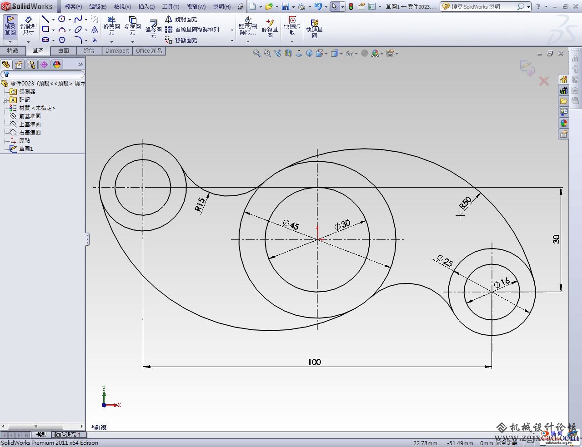Click 鏡射圖元 mirror entities
The height and width of the screenshot is (447, 582).
coord(181,19)
